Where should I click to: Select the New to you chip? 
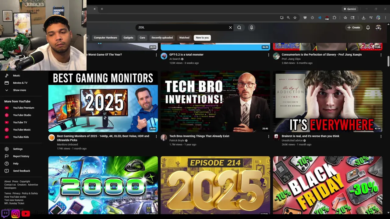[x=202, y=38]
